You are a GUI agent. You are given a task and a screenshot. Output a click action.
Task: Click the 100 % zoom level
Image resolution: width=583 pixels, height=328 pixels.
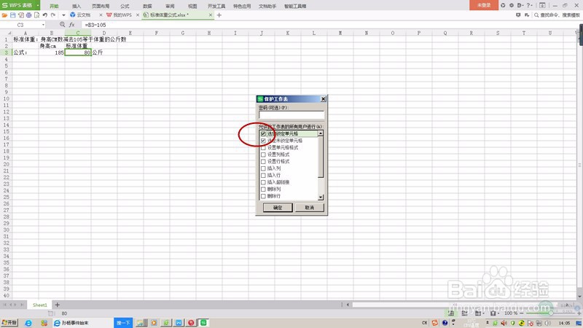coord(511,313)
